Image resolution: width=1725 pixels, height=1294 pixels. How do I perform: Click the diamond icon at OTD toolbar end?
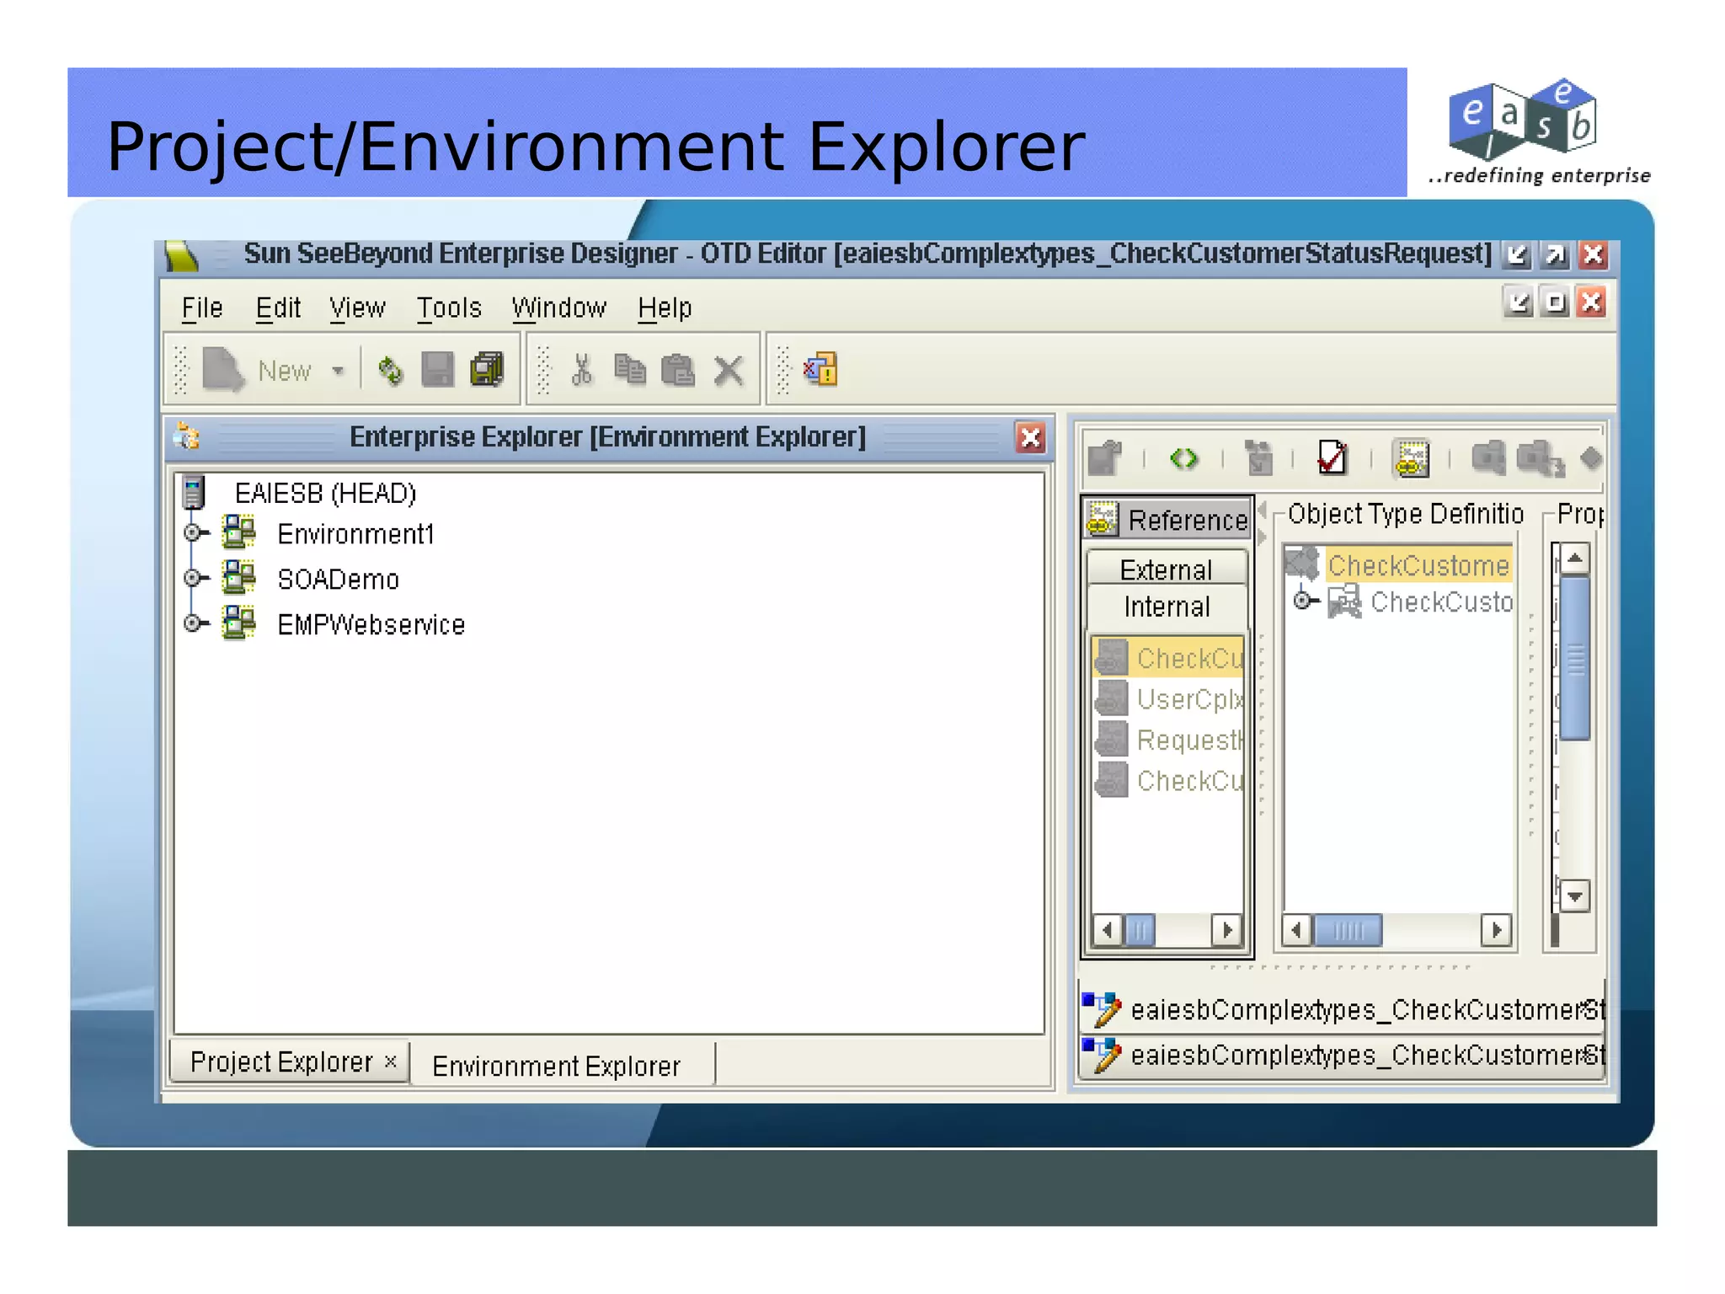coord(1590,458)
